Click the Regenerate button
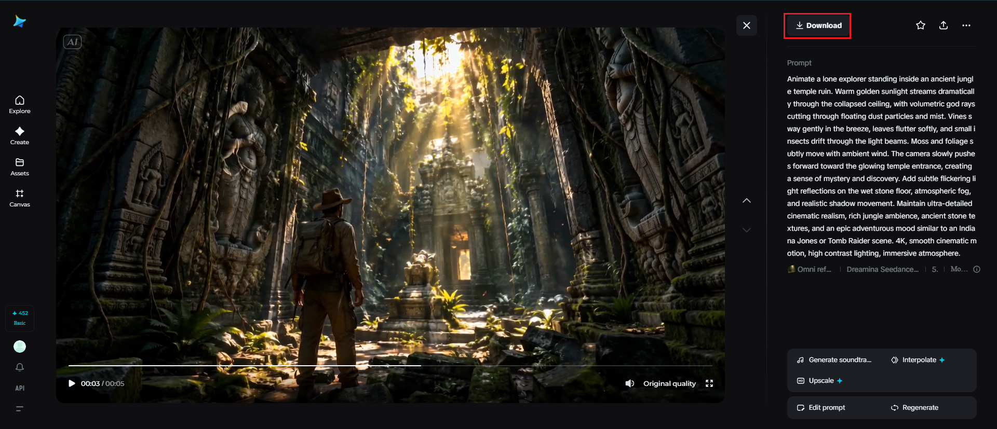The height and width of the screenshot is (429, 997). pos(914,408)
